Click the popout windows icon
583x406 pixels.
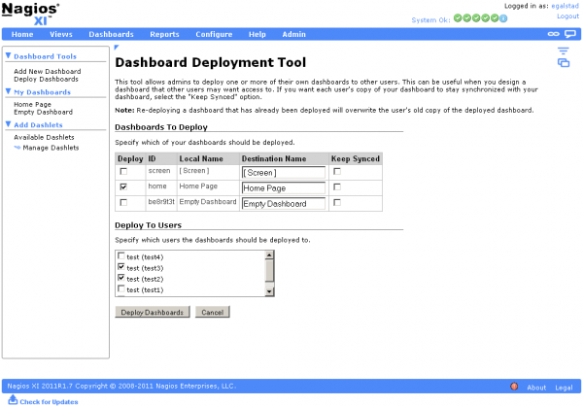coord(563,63)
